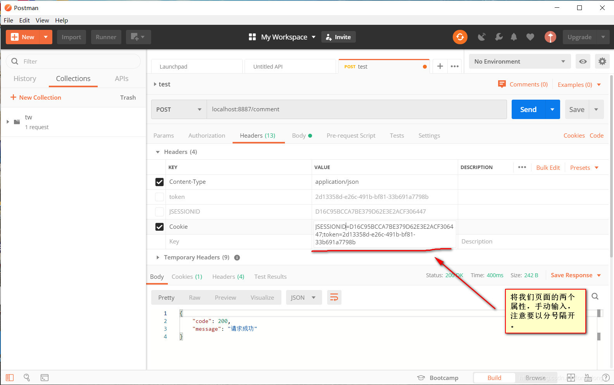Open the No Environment dropdown
Viewport: 614px width, 385px height.
click(x=519, y=61)
